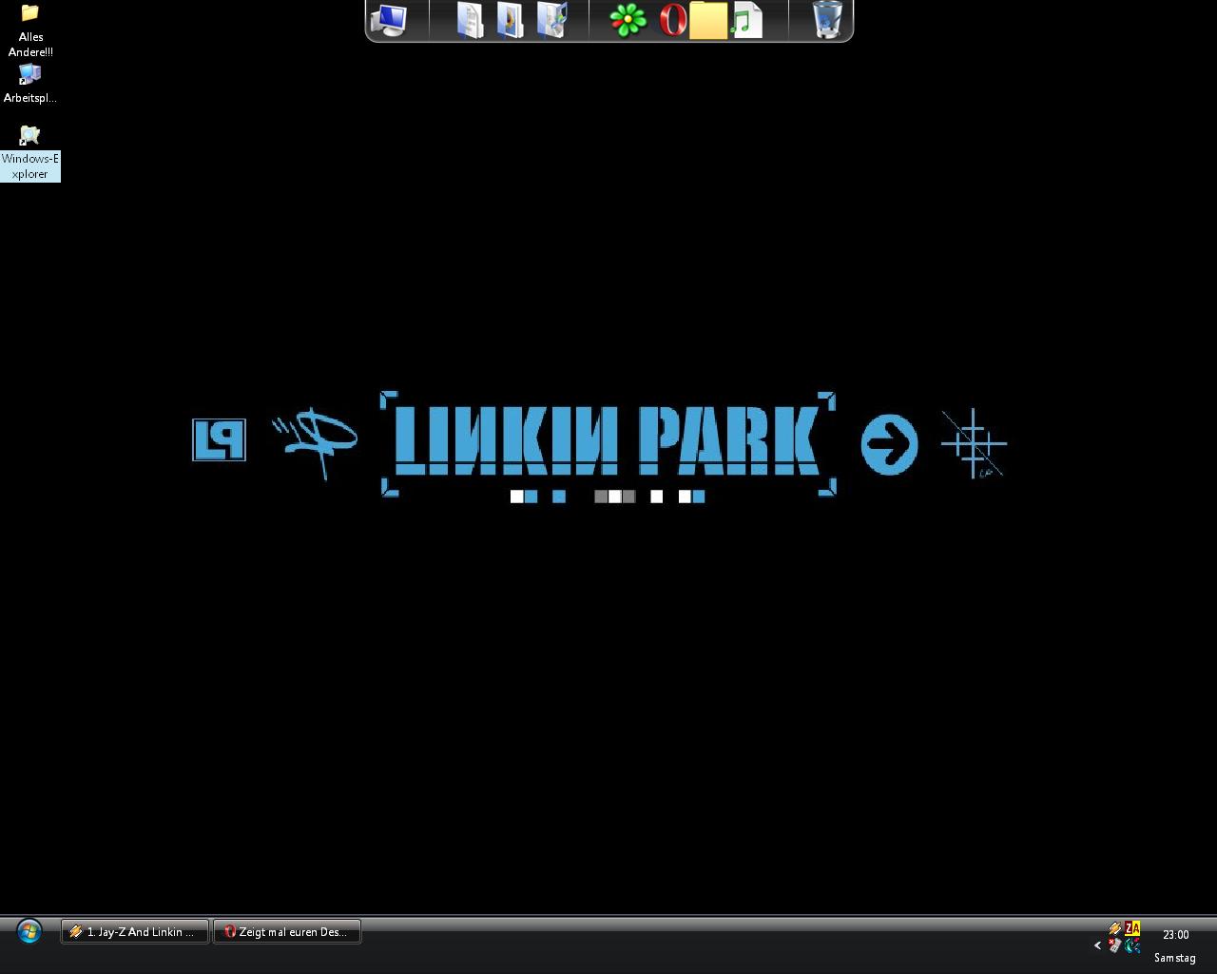
Task: Open the Recycle Bin in the dock
Action: coord(827,20)
